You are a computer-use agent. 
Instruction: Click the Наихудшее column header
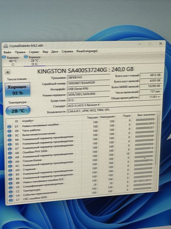click(107, 117)
